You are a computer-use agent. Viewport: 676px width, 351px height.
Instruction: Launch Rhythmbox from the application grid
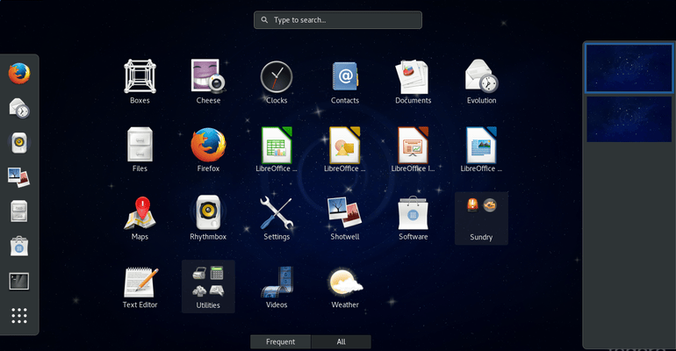208,218
